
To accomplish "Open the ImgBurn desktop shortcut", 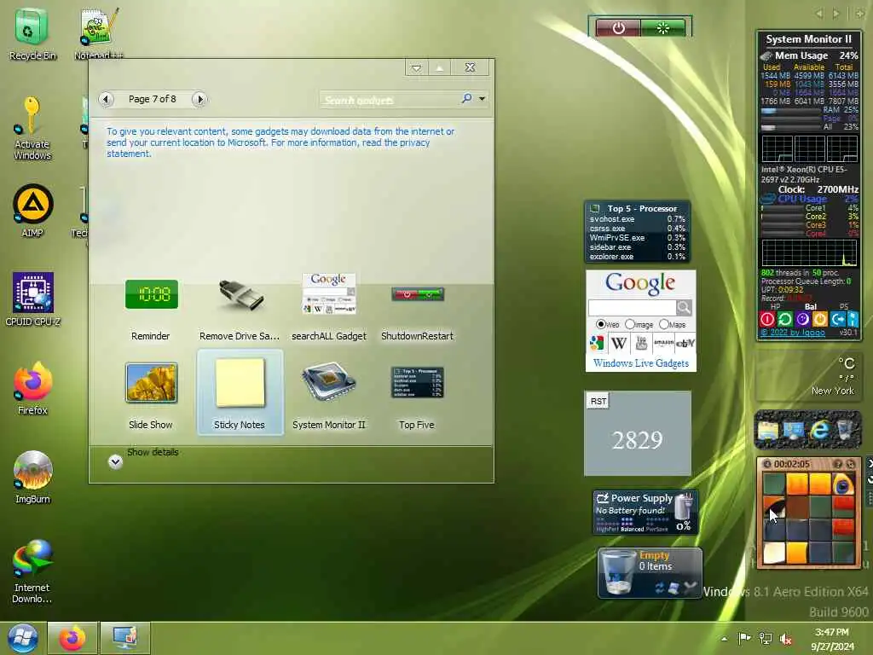I will click(33, 478).
